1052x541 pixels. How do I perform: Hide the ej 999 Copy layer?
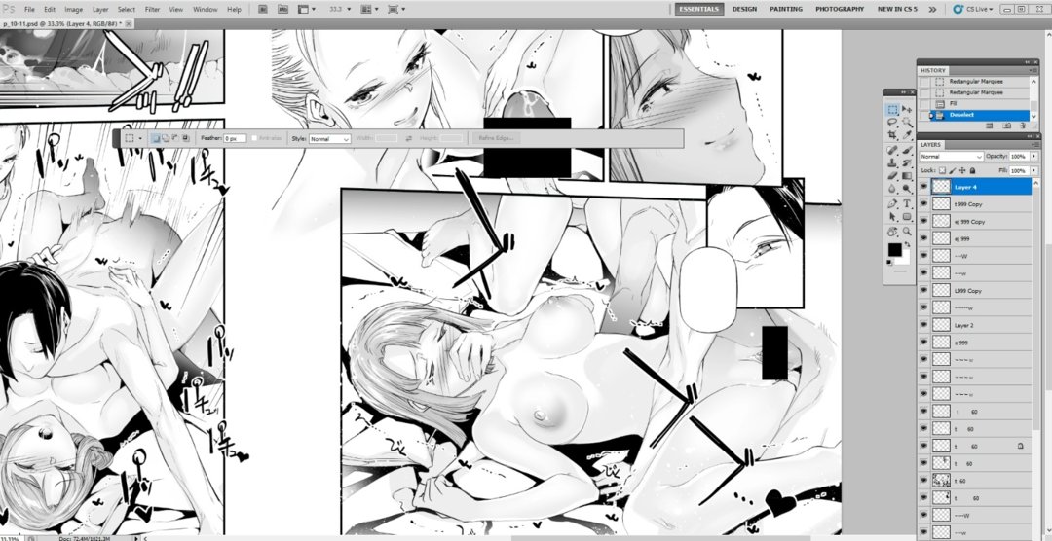point(923,221)
